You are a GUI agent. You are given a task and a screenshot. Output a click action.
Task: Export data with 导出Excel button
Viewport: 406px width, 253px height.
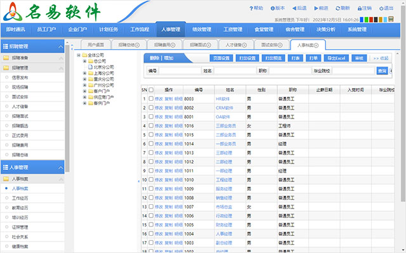(336, 58)
